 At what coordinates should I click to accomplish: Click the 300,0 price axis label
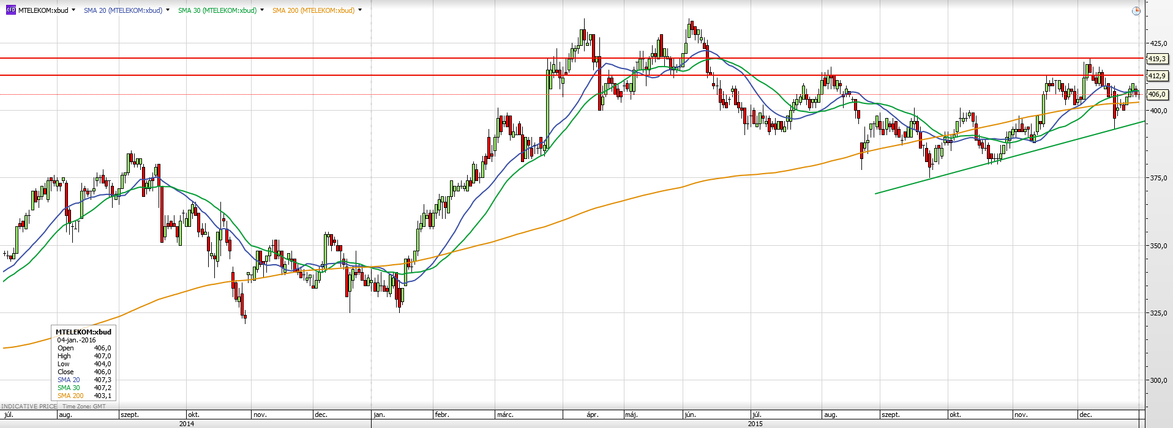coord(1158,380)
